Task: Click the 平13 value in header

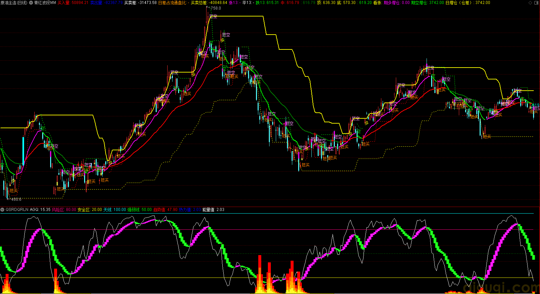Action: coord(248,3)
